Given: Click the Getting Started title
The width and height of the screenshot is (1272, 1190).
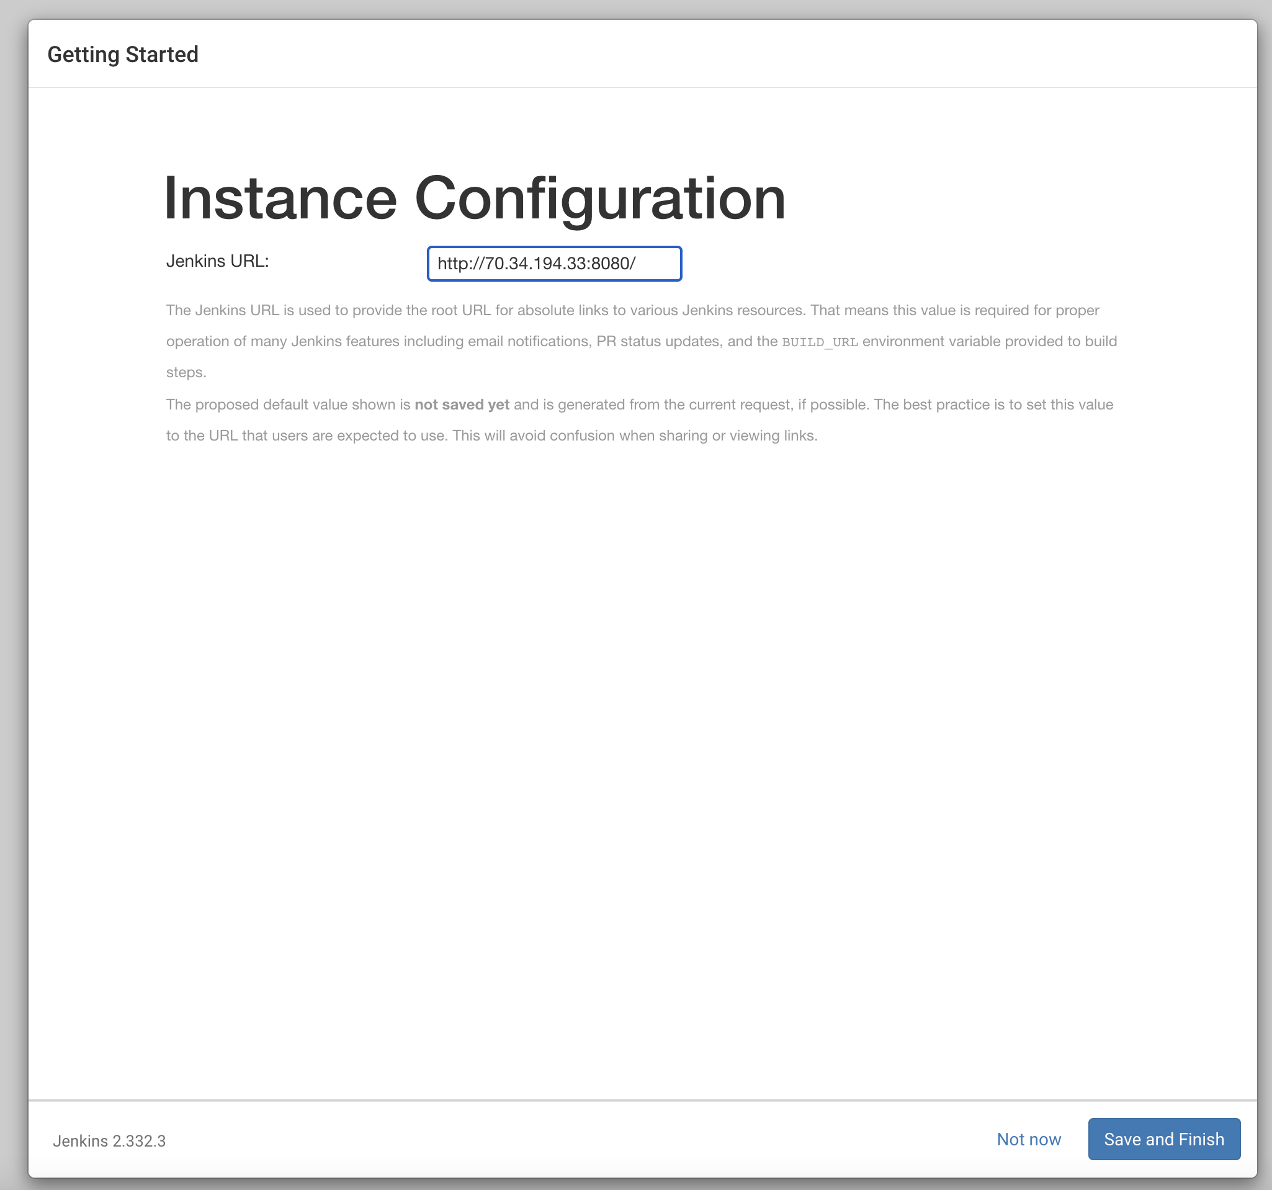Looking at the screenshot, I should pyautogui.click(x=123, y=55).
